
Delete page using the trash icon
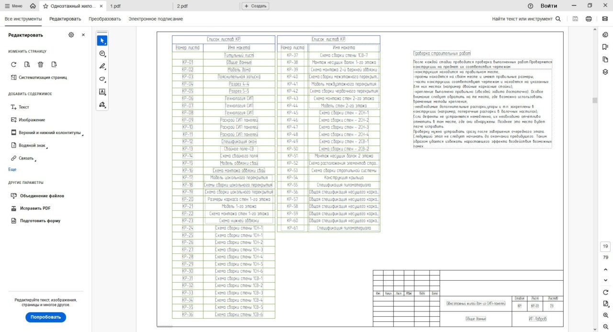tap(41, 65)
